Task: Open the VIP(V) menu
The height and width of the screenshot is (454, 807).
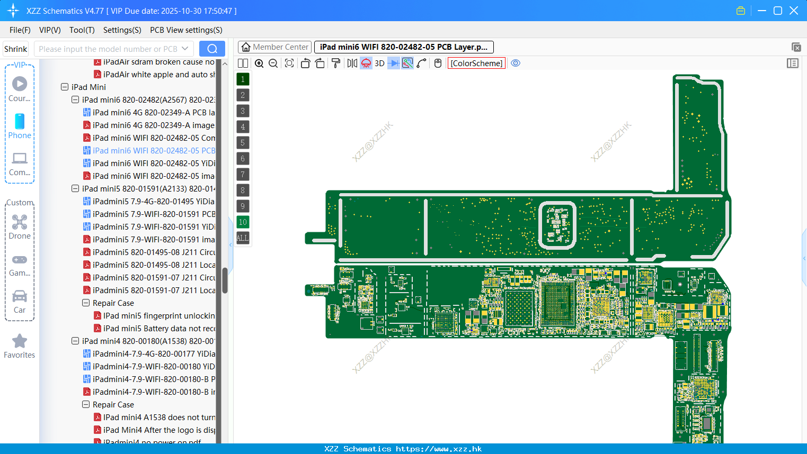Action: click(x=50, y=30)
